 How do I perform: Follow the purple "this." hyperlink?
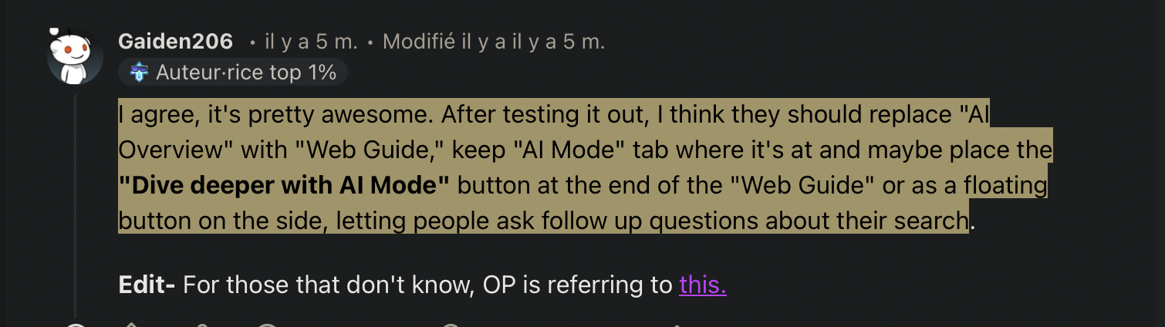click(703, 285)
